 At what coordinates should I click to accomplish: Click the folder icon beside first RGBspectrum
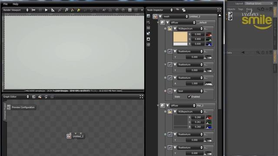point(170,29)
